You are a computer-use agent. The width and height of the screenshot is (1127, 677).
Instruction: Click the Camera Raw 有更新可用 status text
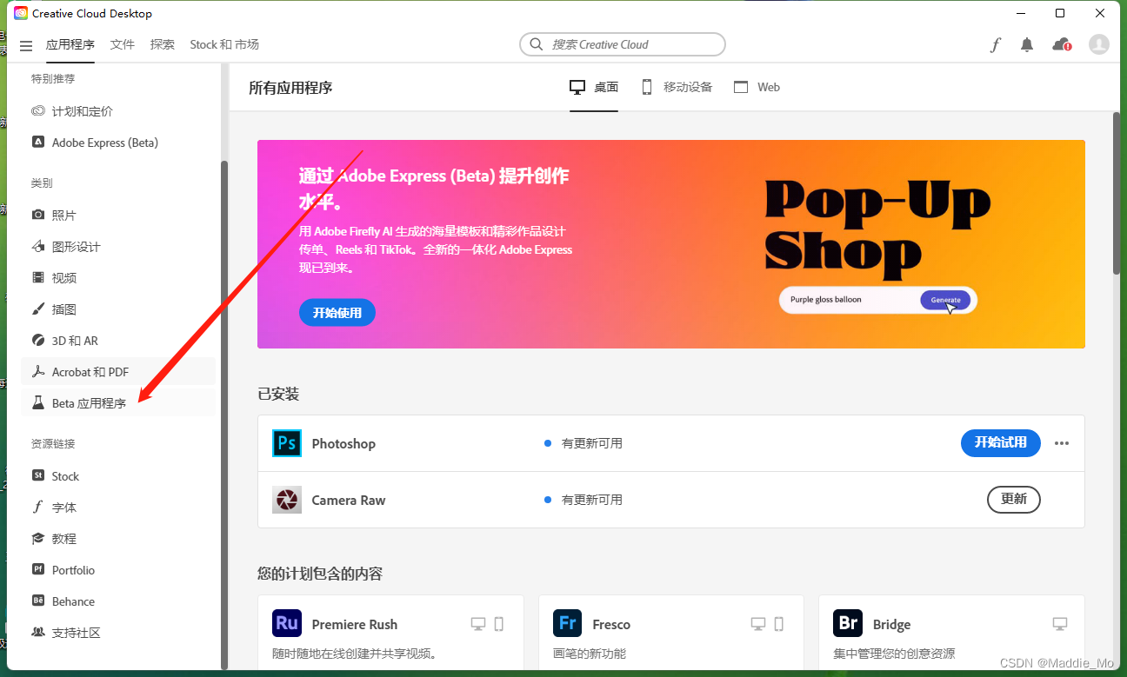[x=591, y=500]
